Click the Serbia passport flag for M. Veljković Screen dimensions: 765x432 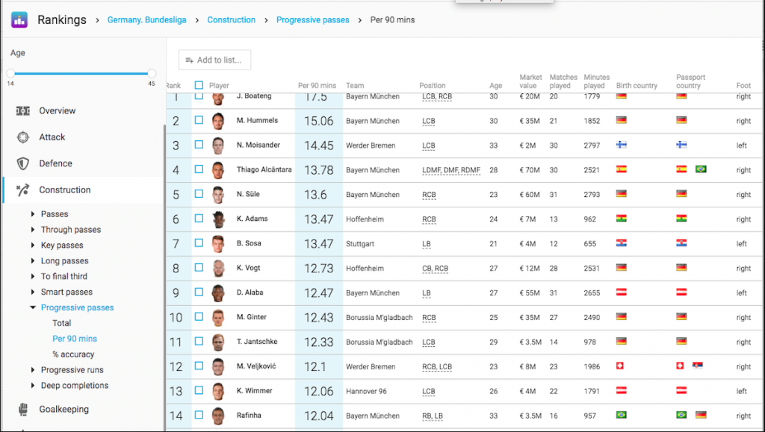698,366
